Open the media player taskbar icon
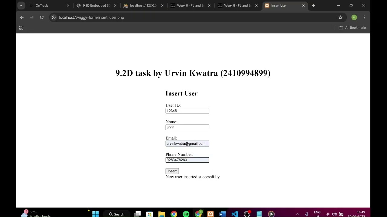Viewport: 387px width, 217px height. (x=271, y=214)
